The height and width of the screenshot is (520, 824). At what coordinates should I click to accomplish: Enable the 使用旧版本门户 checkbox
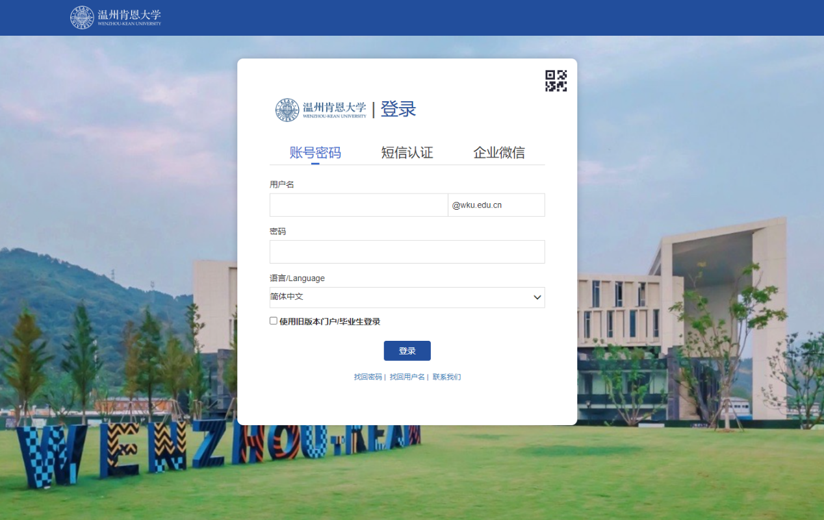coord(274,321)
